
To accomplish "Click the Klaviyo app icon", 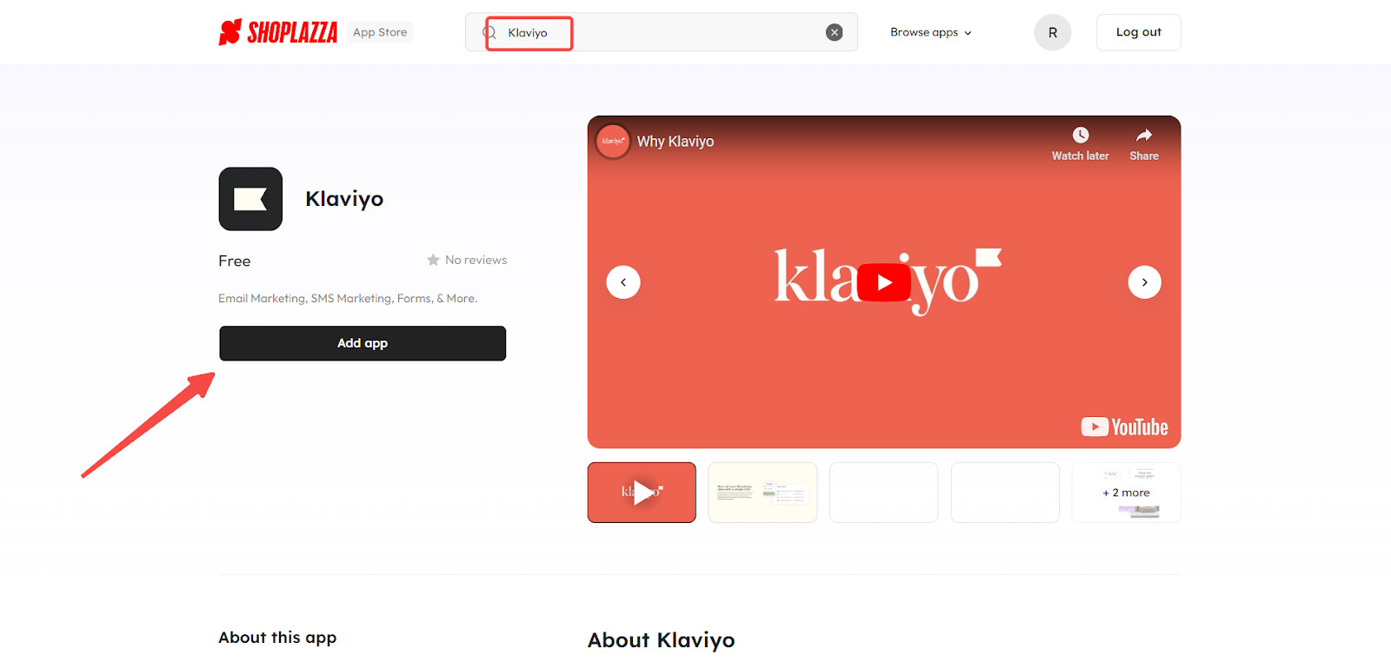I will (250, 199).
